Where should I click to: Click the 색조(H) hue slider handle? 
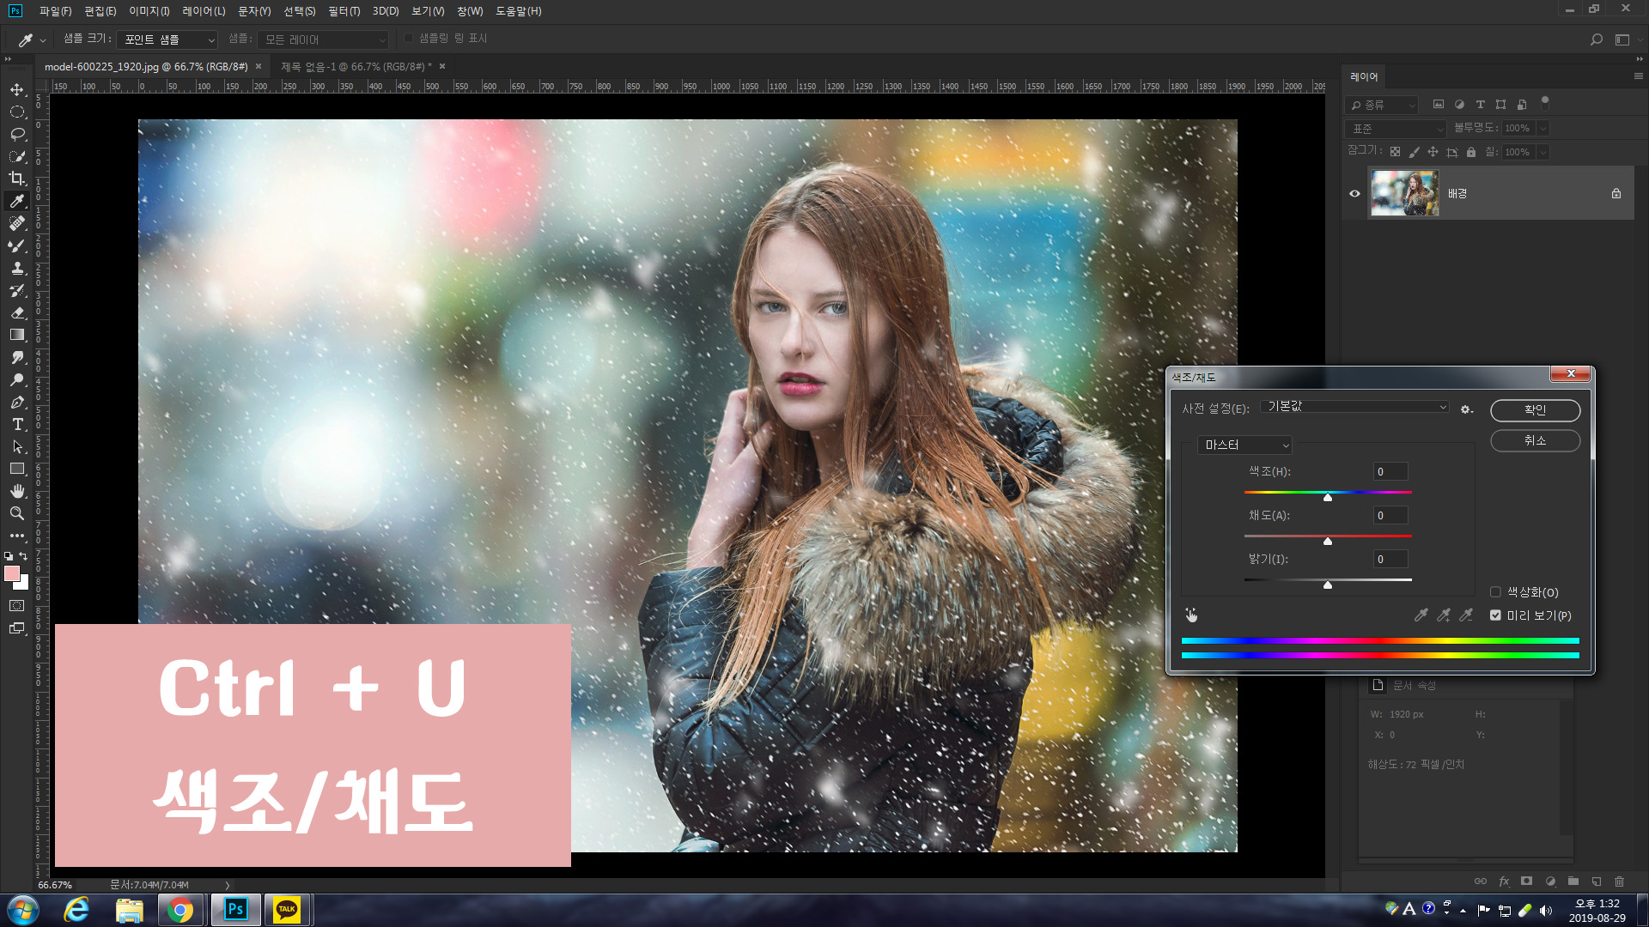[x=1328, y=497]
